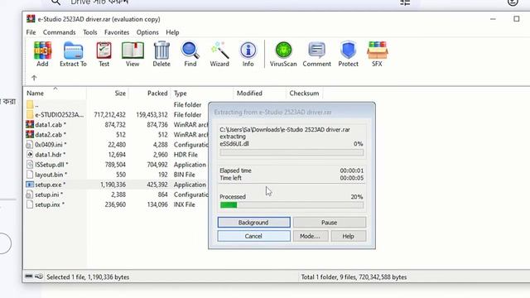Click the data2.cab archive icon

[x=30, y=134]
